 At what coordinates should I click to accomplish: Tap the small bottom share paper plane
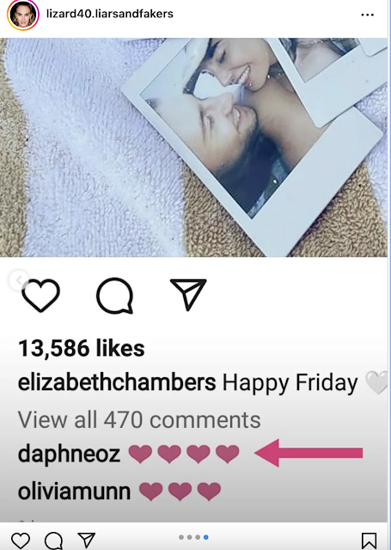(86, 540)
